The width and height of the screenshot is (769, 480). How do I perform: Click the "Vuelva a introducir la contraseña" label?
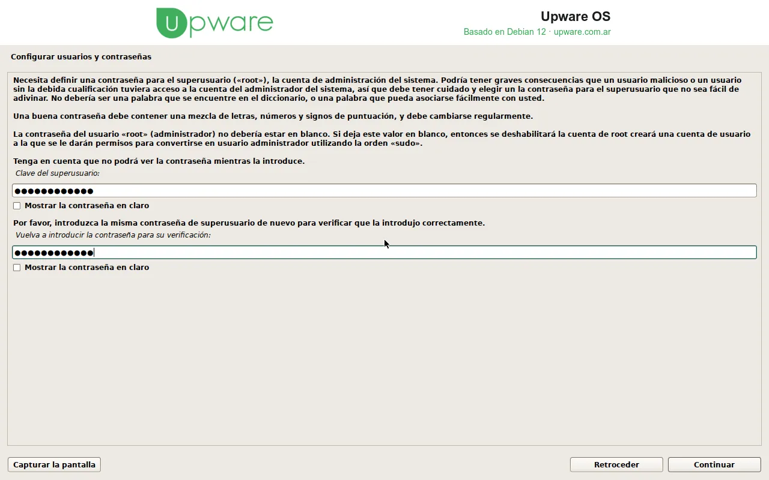click(x=113, y=235)
